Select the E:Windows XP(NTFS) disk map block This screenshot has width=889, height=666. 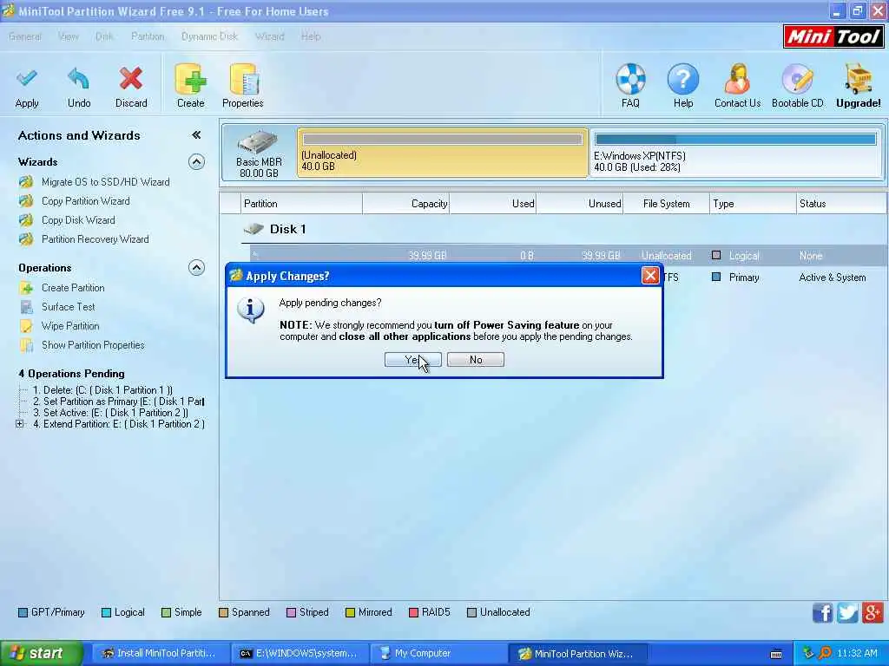pyautogui.click(x=736, y=153)
